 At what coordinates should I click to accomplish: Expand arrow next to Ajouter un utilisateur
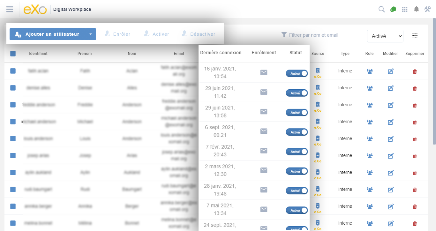[x=91, y=34]
